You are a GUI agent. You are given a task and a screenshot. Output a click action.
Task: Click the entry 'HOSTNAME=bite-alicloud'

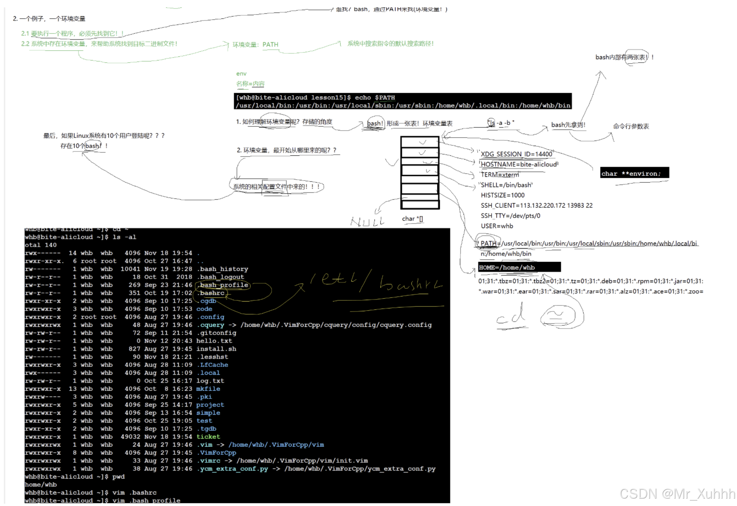point(519,164)
